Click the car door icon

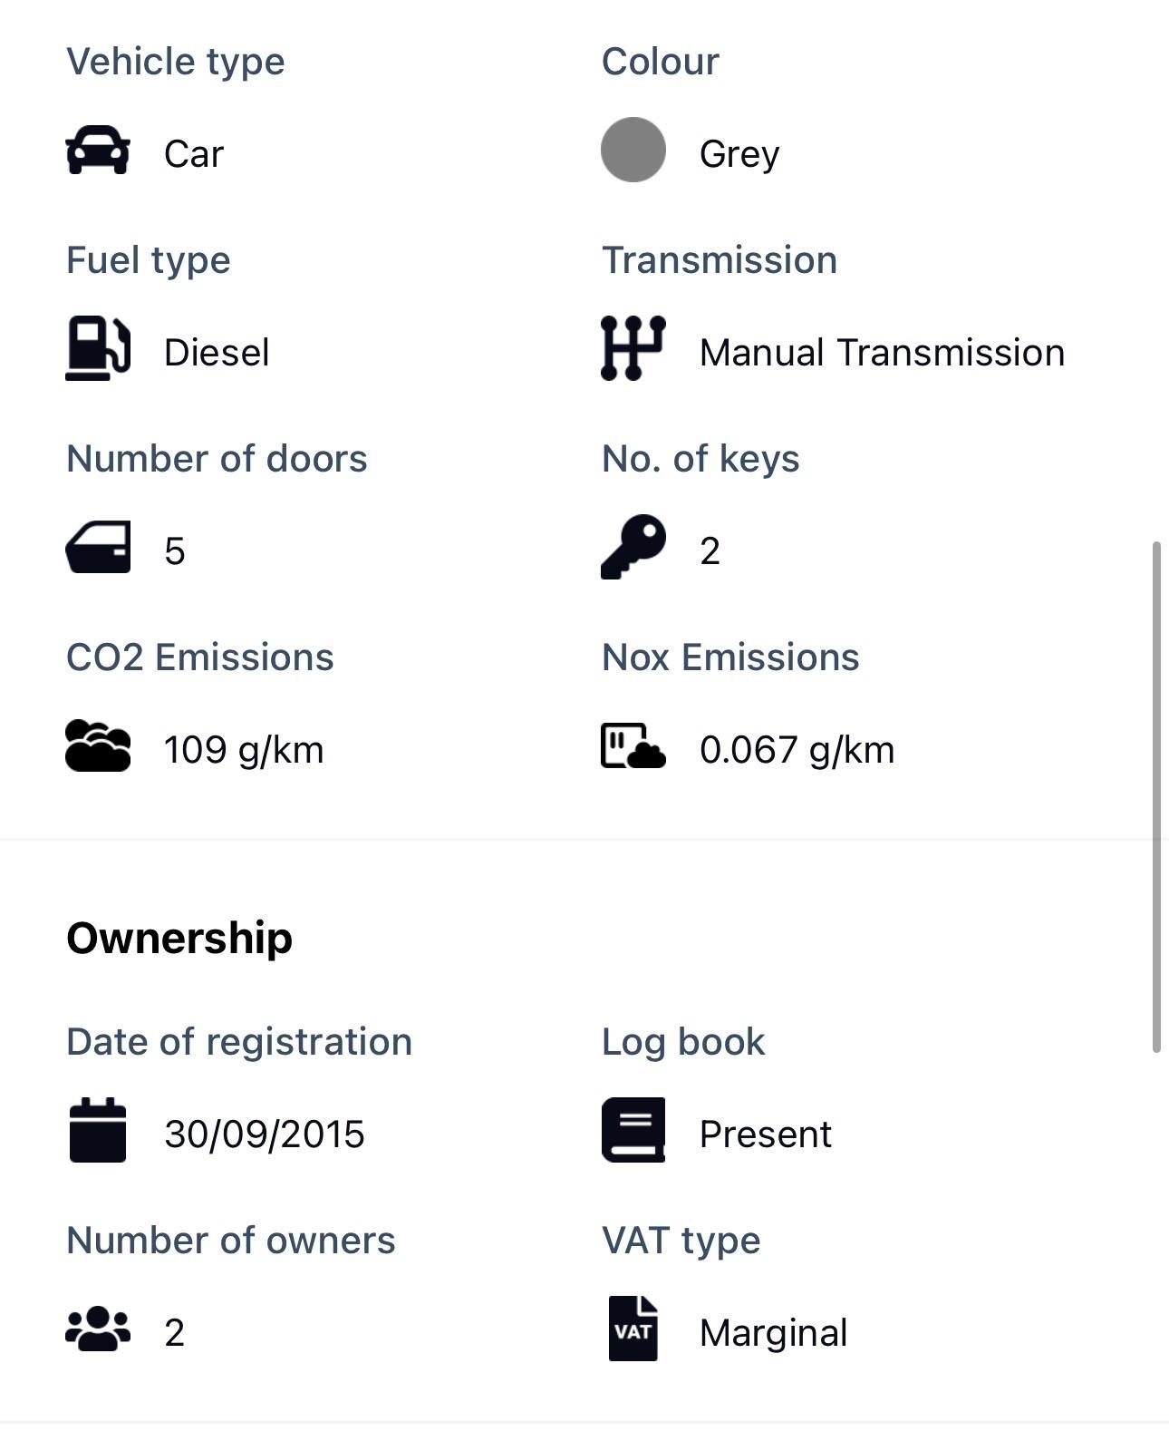coord(98,547)
